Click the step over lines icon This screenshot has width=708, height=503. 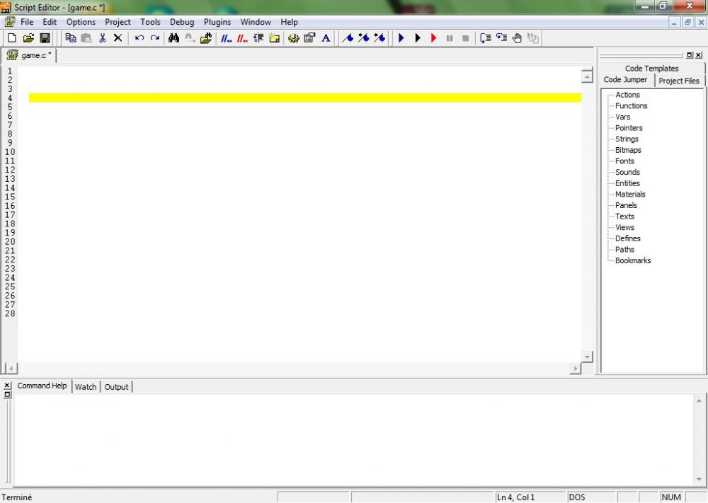point(501,38)
